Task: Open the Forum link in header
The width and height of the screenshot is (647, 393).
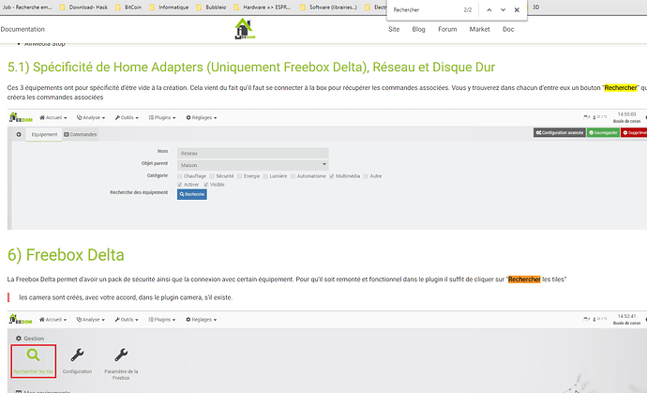Action: click(447, 29)
